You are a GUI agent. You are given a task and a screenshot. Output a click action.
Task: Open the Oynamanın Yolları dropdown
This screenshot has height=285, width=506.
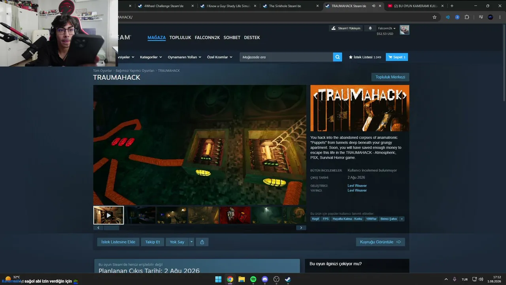pos(185,57)
